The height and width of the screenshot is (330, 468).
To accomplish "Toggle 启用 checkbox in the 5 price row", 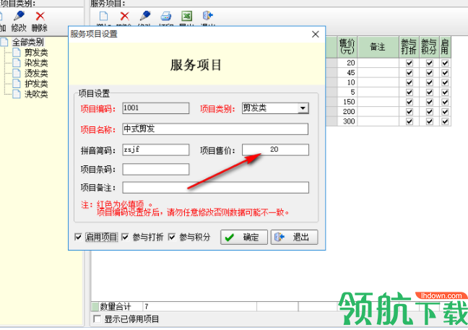I will [x=445, y=92].
